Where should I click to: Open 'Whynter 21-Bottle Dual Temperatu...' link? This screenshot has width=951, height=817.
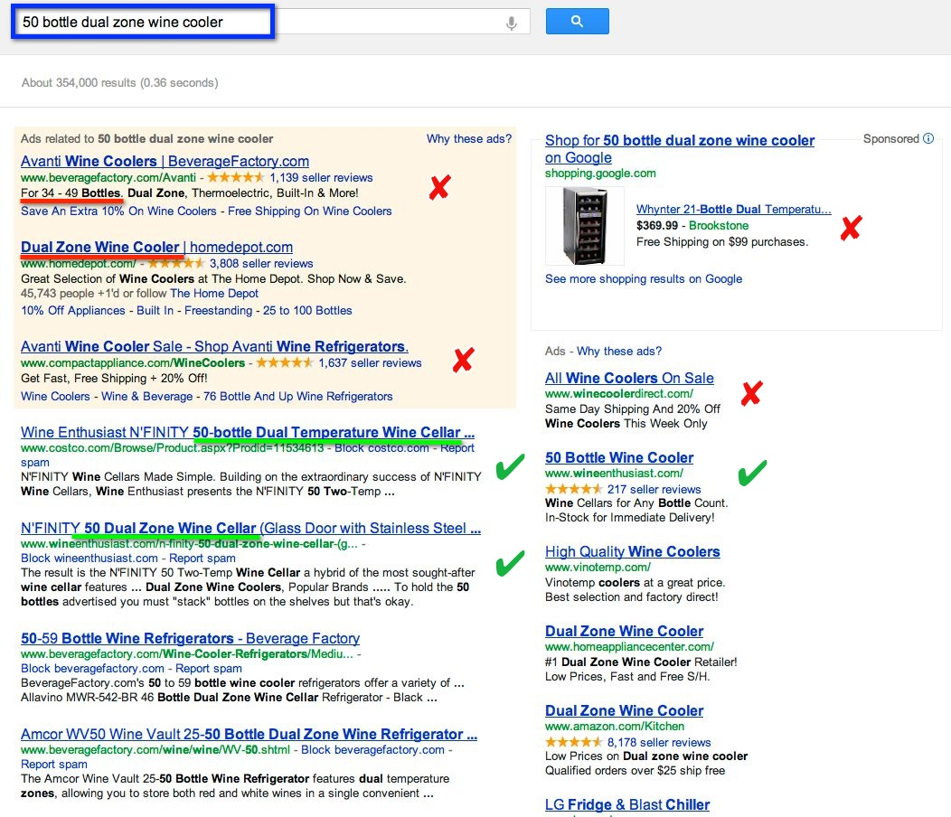pyautogui.click(x=733, y=210)
